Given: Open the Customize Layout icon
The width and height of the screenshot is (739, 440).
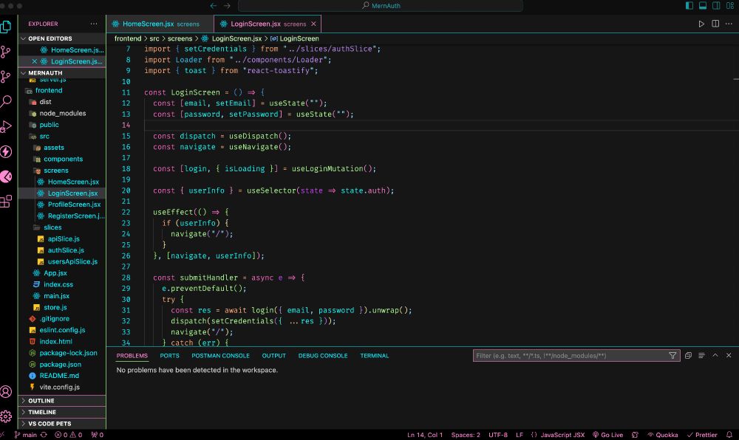Looking at the screenshot, I should (730, 6).
